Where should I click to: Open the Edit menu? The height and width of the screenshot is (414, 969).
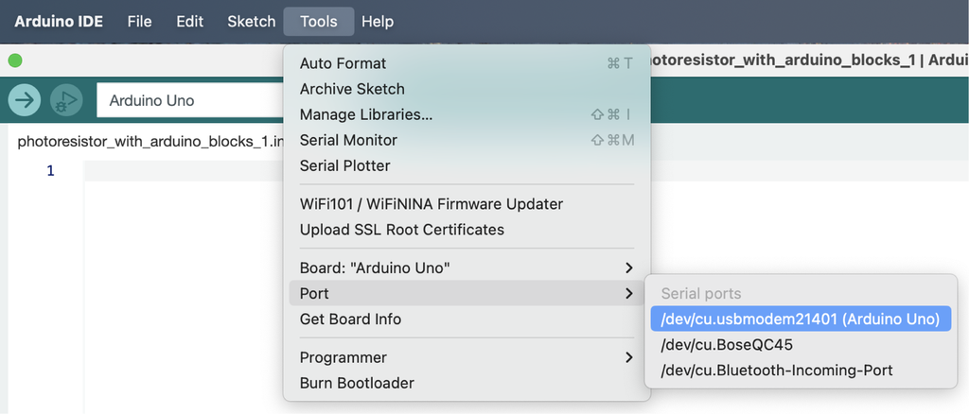(x=189, y=21)
